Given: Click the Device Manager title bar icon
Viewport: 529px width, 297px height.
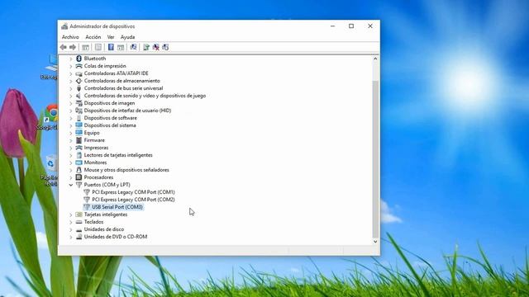Looking at the screenshot, I should pyautogui.click(x=64, y=26).
